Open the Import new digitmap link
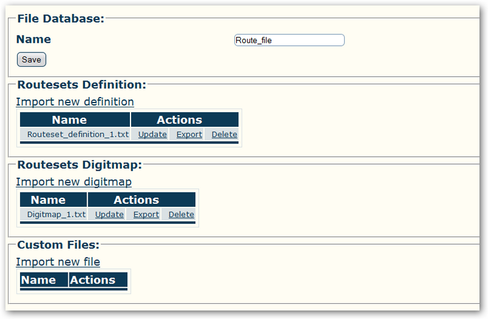Viewport: 488px width, 319px height. click(74, 182)
